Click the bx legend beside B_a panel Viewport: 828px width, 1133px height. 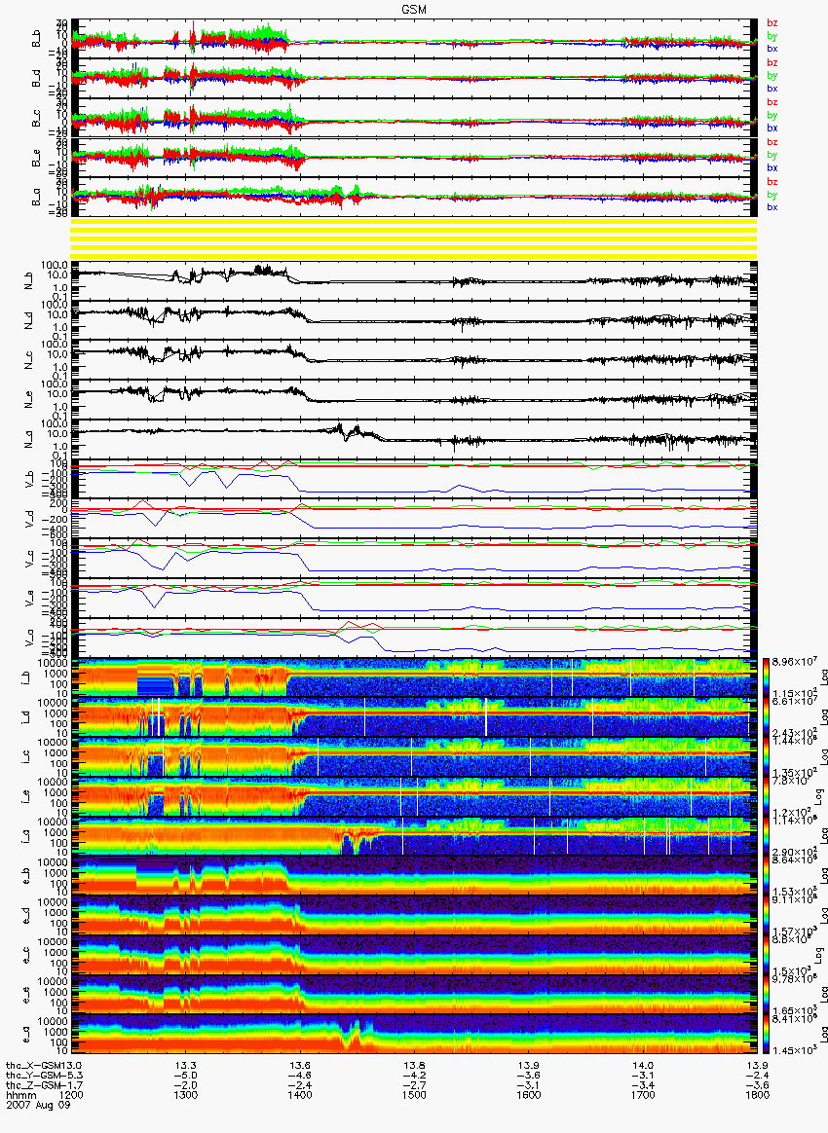click(x=772, y=207)
